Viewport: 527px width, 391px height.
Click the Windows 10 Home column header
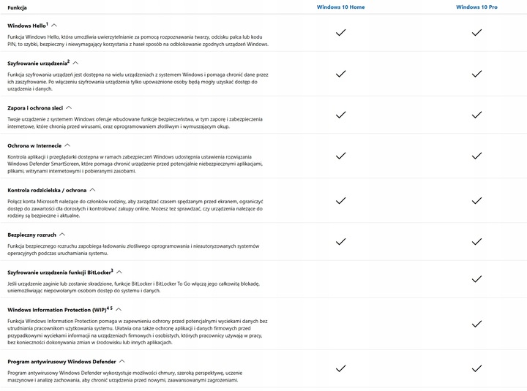pyautogui.click(x=340, y=7)
